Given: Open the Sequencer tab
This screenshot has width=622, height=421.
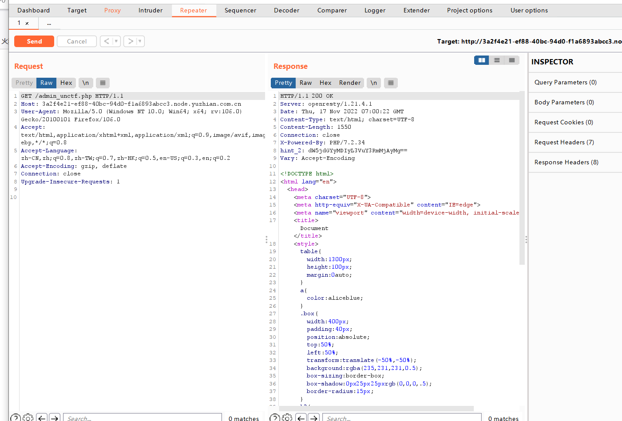Looking at the screenshot, I should click(x=240, y=10).
